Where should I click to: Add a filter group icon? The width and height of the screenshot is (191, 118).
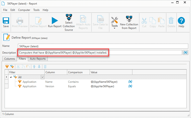point(12,67)
